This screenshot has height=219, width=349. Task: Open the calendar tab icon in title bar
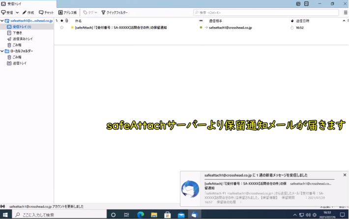click(298, 3)
